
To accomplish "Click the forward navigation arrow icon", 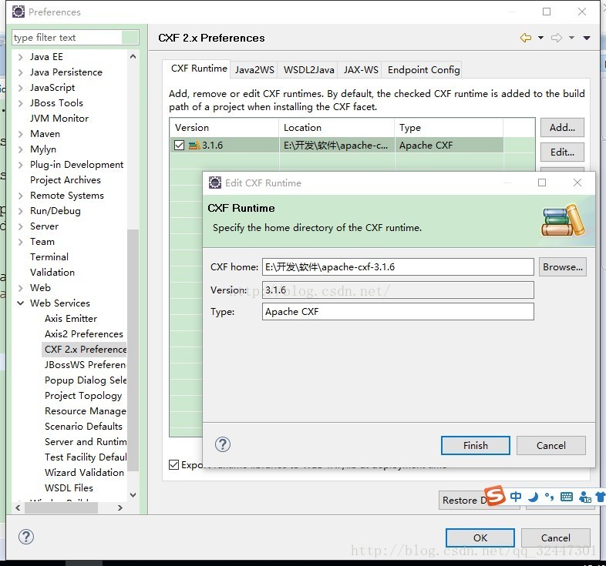I will point(556,38).
